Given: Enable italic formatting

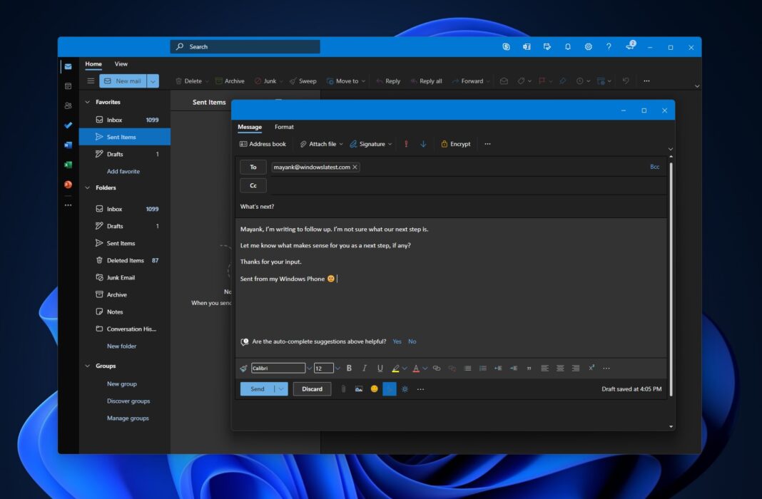Looking at the screenshot, I should [365, 368].
